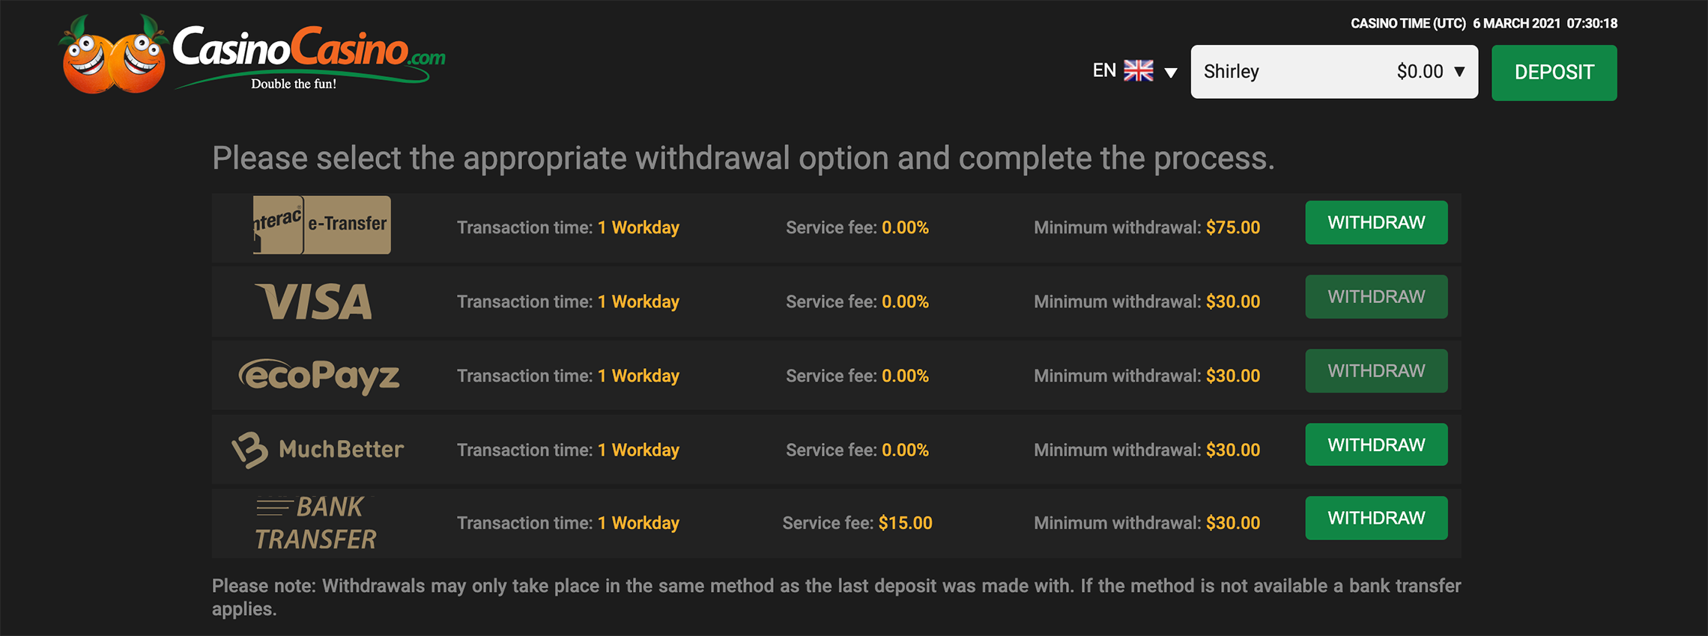Screen dimensions: 1708x636
Task: Pick the MuchBetter payment logo
Action: (318, 450)
